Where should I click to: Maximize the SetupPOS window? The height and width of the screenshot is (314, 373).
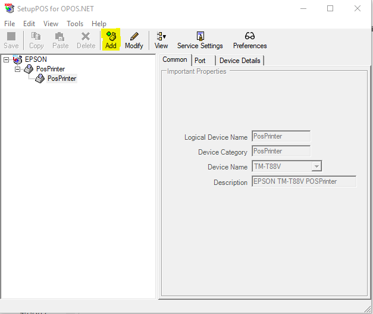point(330,8)
